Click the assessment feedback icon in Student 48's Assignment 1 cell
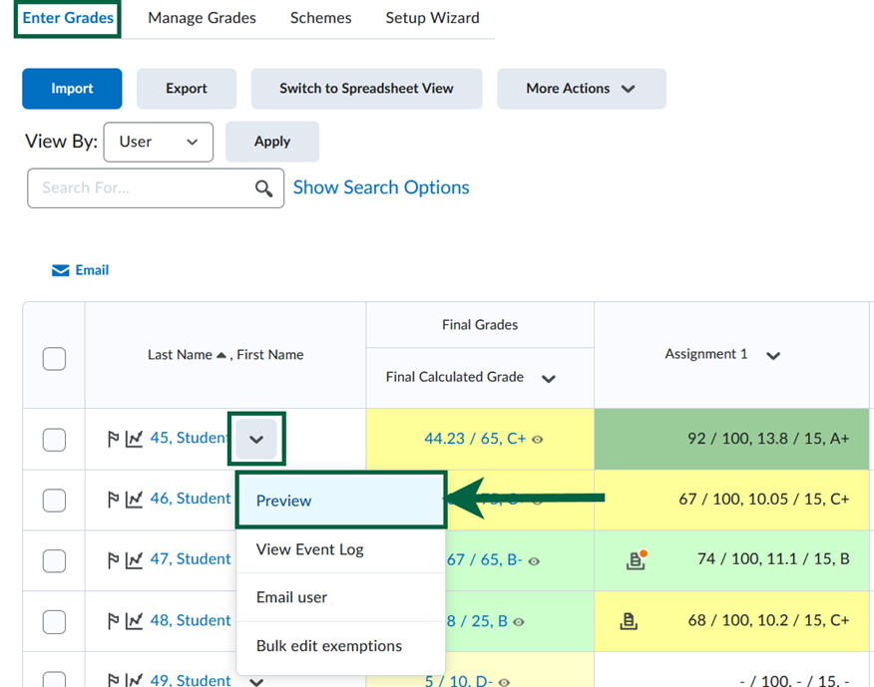This screenshot has height=687, width=874. click(630, 620)
